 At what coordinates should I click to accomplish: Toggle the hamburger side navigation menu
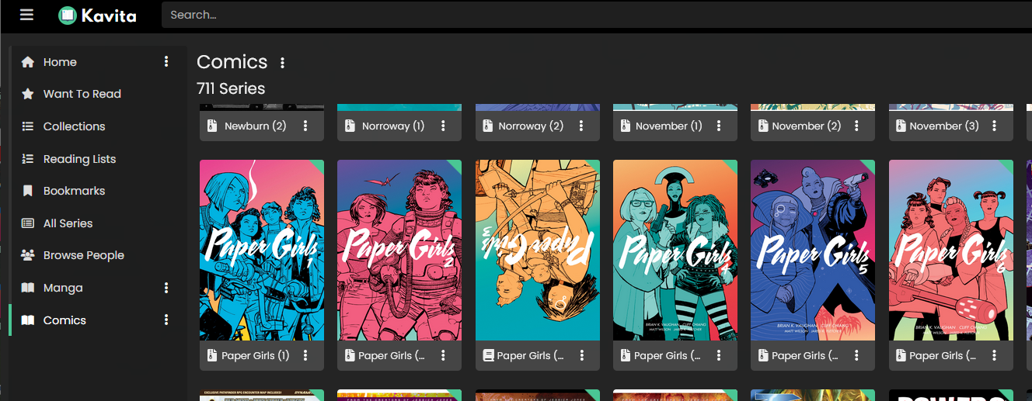click(27, 15)
